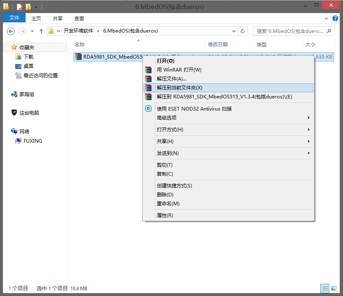Go up one folder level
343x296 pixels.
[41, 31]
